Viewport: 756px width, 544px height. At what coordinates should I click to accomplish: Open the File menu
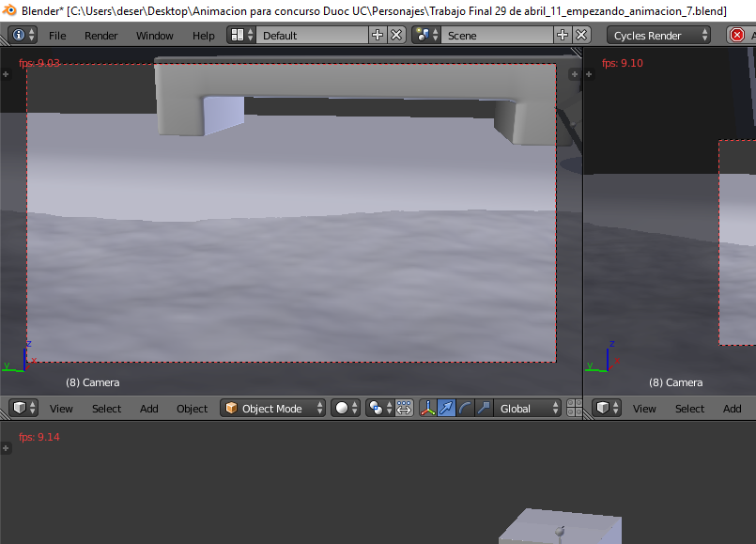(x=57, y=35)
